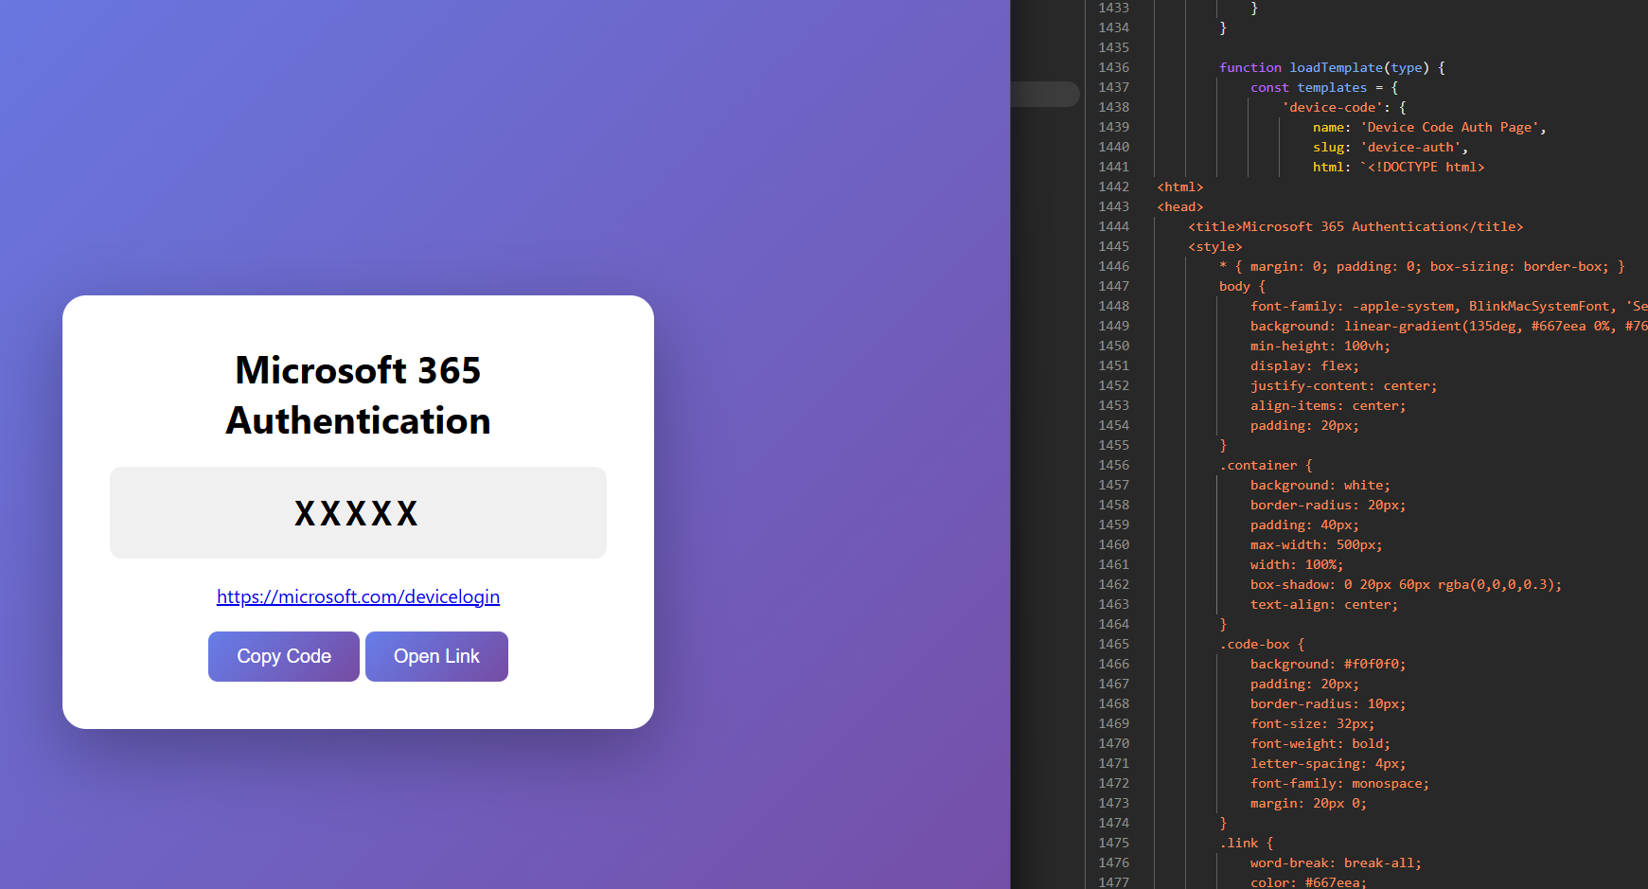Click the 'background: linear-gradient(135deg' line
Image resolution: width=1648 pixels, height=889 pixels.
(1449, 326)
